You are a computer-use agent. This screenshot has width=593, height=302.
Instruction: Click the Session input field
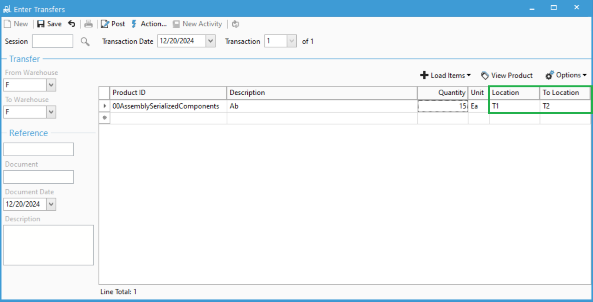pyautogui.click(x=53, y=42)
